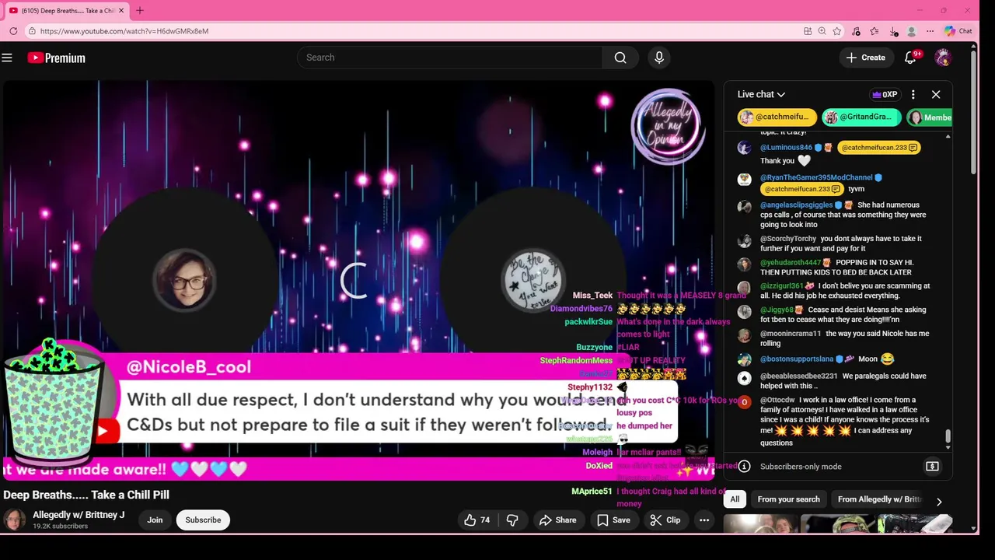Open the split screen apps icon in address bar

pyautogui.click(x=808, y=31)
